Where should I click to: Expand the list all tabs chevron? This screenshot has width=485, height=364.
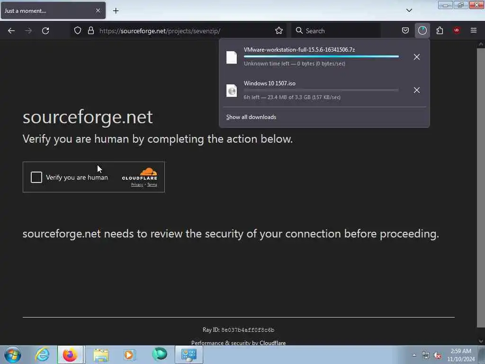(x=409, y=10)
